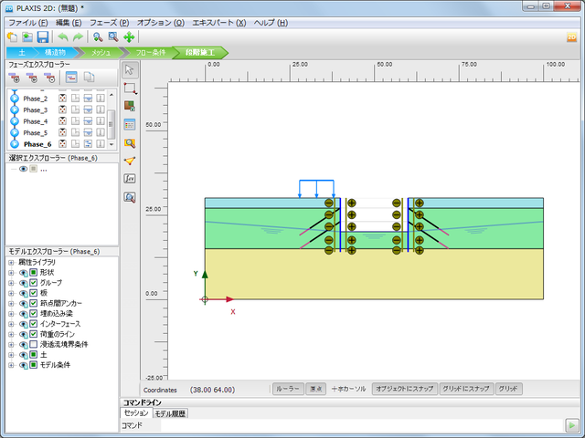Image resolution: width=585 pixels, height=438 pixels.
Task: Expand the 属性ライブラリ tree node
Action: pos(11,263)
